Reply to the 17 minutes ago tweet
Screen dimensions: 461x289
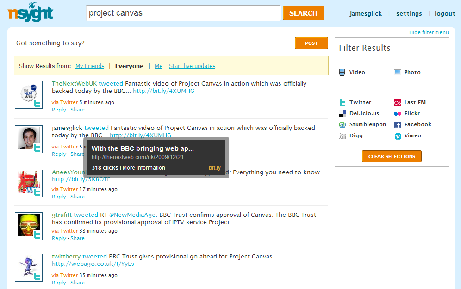point(59,197)
